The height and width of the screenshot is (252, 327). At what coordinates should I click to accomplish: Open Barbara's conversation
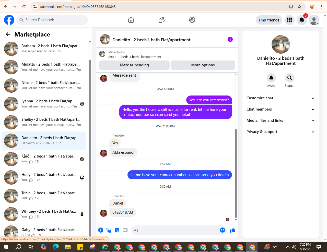point(44,49)
